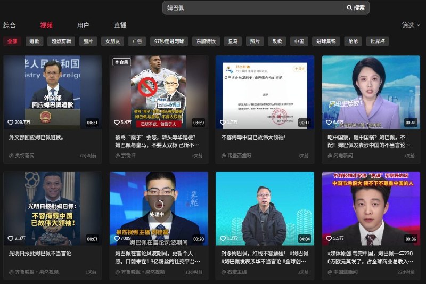
Task: Switch to the 综合 tab
Action: 10,25
